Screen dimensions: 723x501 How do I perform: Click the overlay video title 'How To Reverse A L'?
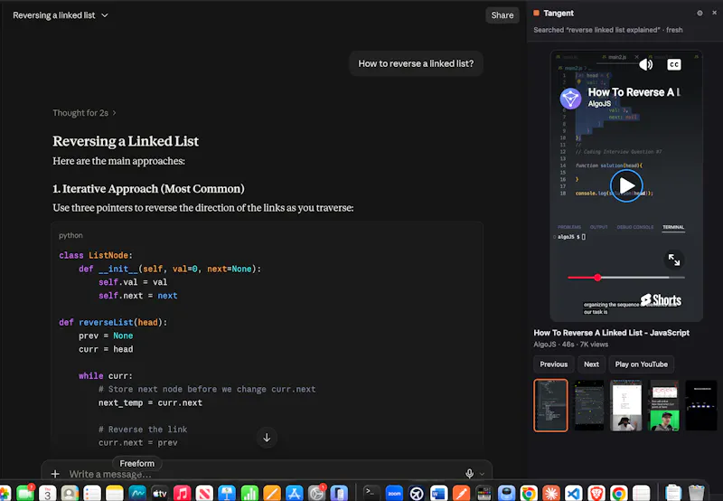(634, 92)
